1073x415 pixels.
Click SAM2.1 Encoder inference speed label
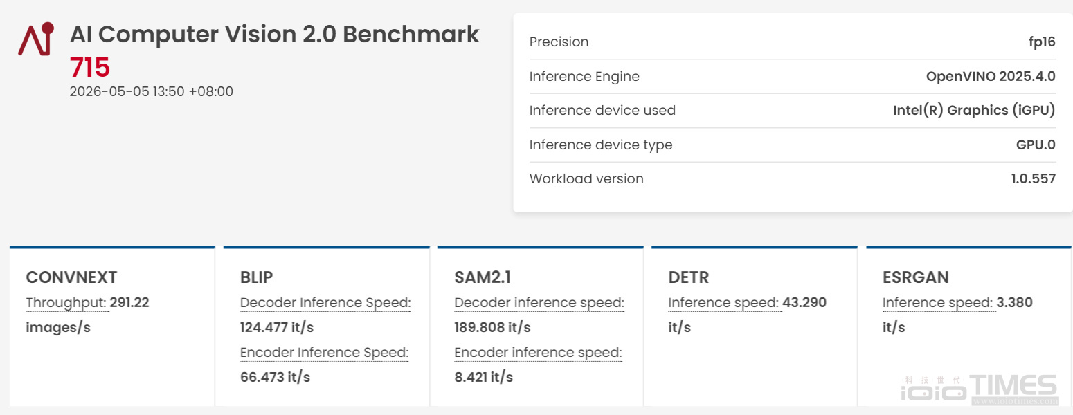pos(539,353)
